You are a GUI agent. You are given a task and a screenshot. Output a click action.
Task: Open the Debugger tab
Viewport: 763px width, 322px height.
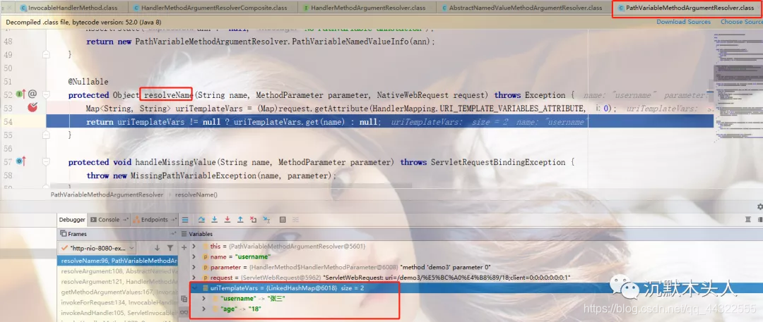coord(72,220)
